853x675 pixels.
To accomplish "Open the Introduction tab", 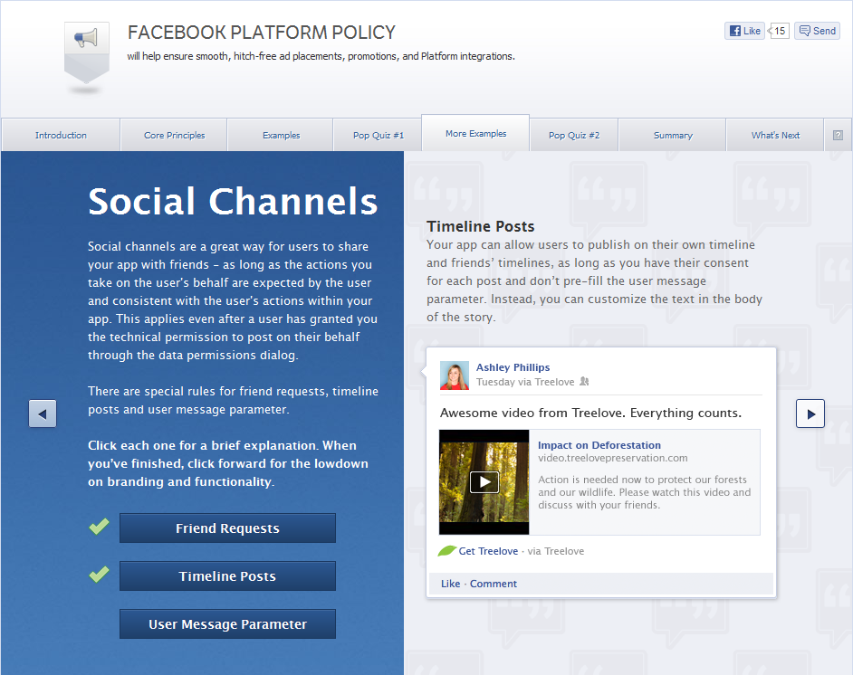I will (x=61, y=135).
